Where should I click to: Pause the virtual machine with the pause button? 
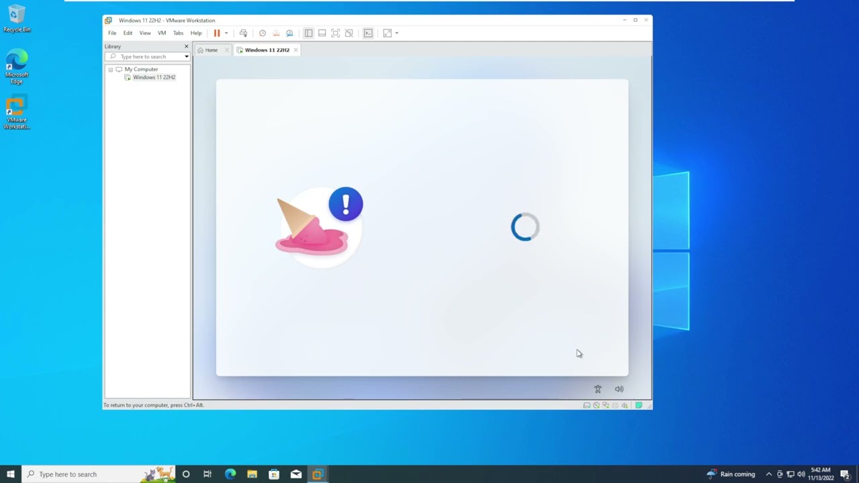[217, 33]
